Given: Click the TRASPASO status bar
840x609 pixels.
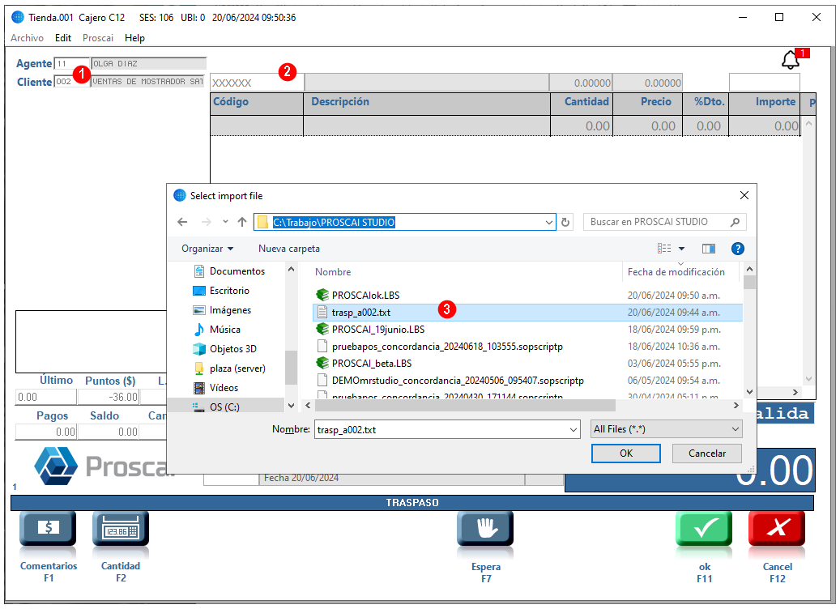Looking at the screenshot, I should [412, 502].
